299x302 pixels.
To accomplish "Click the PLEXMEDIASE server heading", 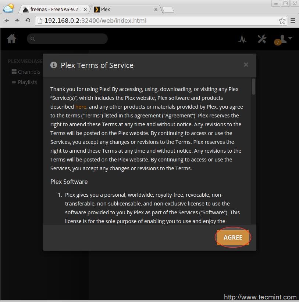I will coord(25,61).
